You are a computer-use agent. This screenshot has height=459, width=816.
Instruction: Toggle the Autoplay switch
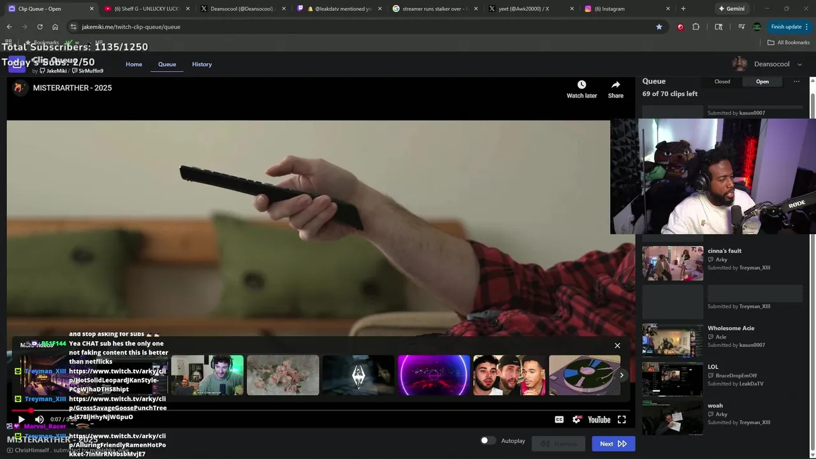pyautogui.click(x=488, y=441)
